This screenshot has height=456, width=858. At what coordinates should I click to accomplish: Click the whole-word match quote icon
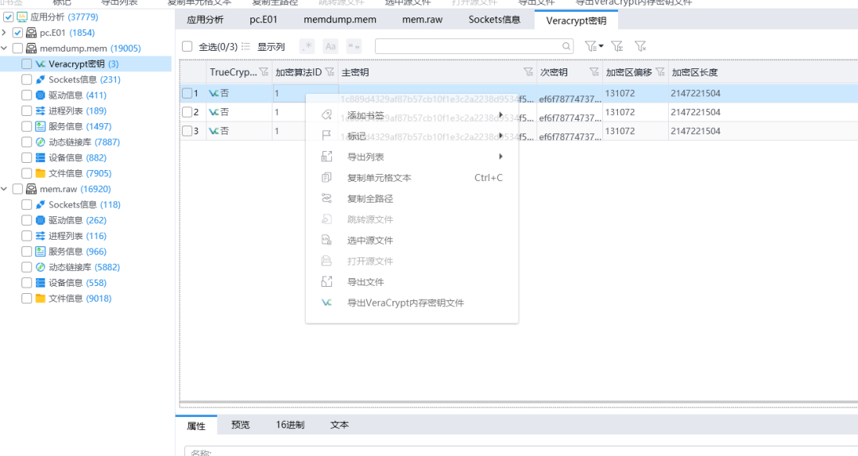(354, 47)
